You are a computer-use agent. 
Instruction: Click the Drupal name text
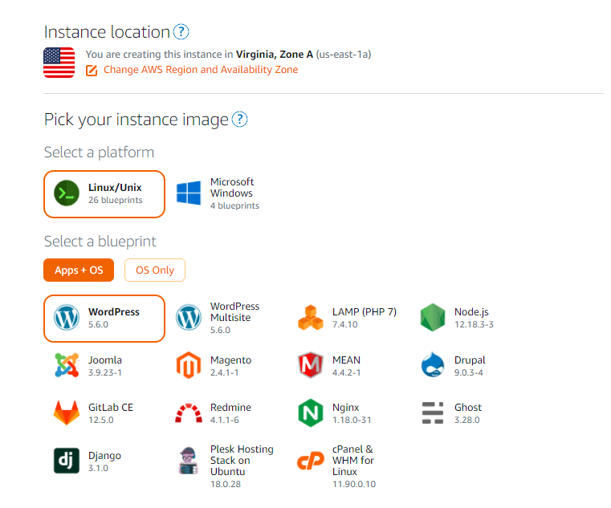[x=470, y=360]
